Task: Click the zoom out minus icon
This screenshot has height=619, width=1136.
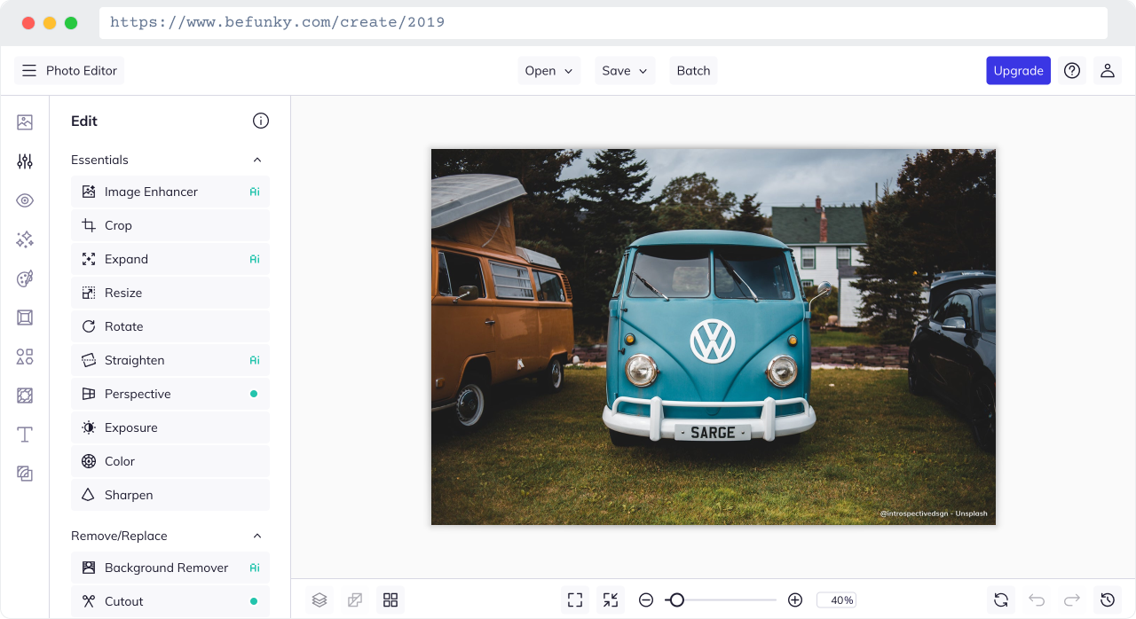Action: pyautogui.click(x=646, y=600)
